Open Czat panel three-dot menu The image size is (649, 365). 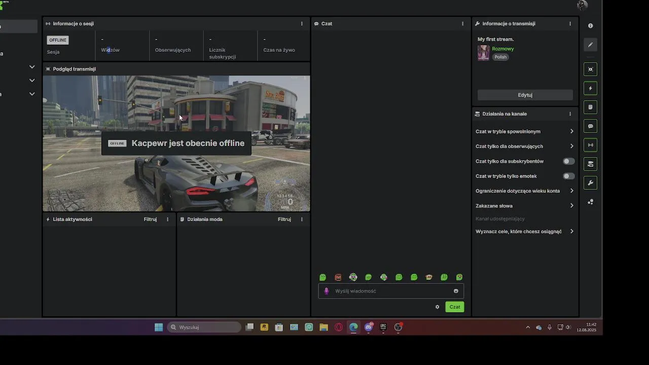coord(462,24)
